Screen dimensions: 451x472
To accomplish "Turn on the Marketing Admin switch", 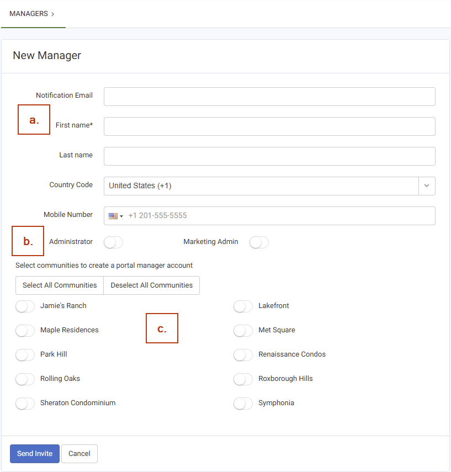I will pyautogui.click(x=259, y=242).
